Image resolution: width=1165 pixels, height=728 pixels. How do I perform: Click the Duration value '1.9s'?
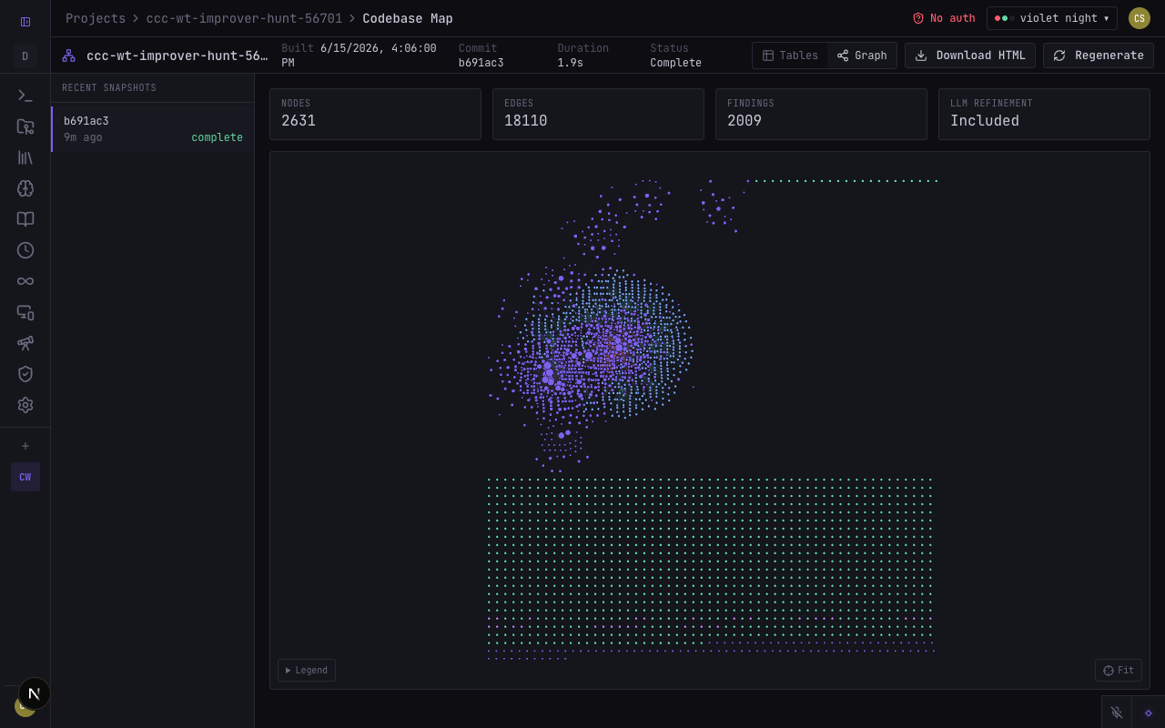(571, 63)
